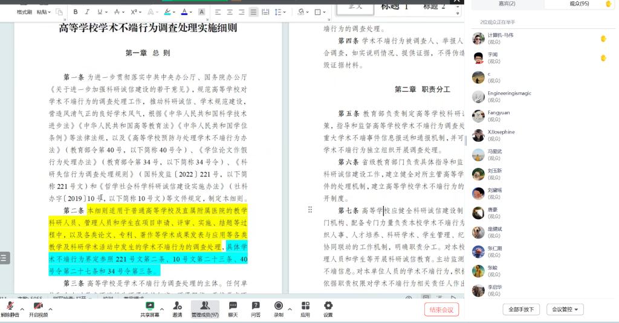The image size is (619, 323).
Task: Open the meeting control dropdown
Action: click(x=565, y=309)
